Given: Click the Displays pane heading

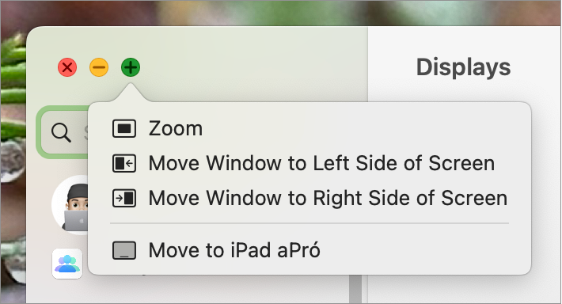Looking at the screenshot, I should 463,67.
